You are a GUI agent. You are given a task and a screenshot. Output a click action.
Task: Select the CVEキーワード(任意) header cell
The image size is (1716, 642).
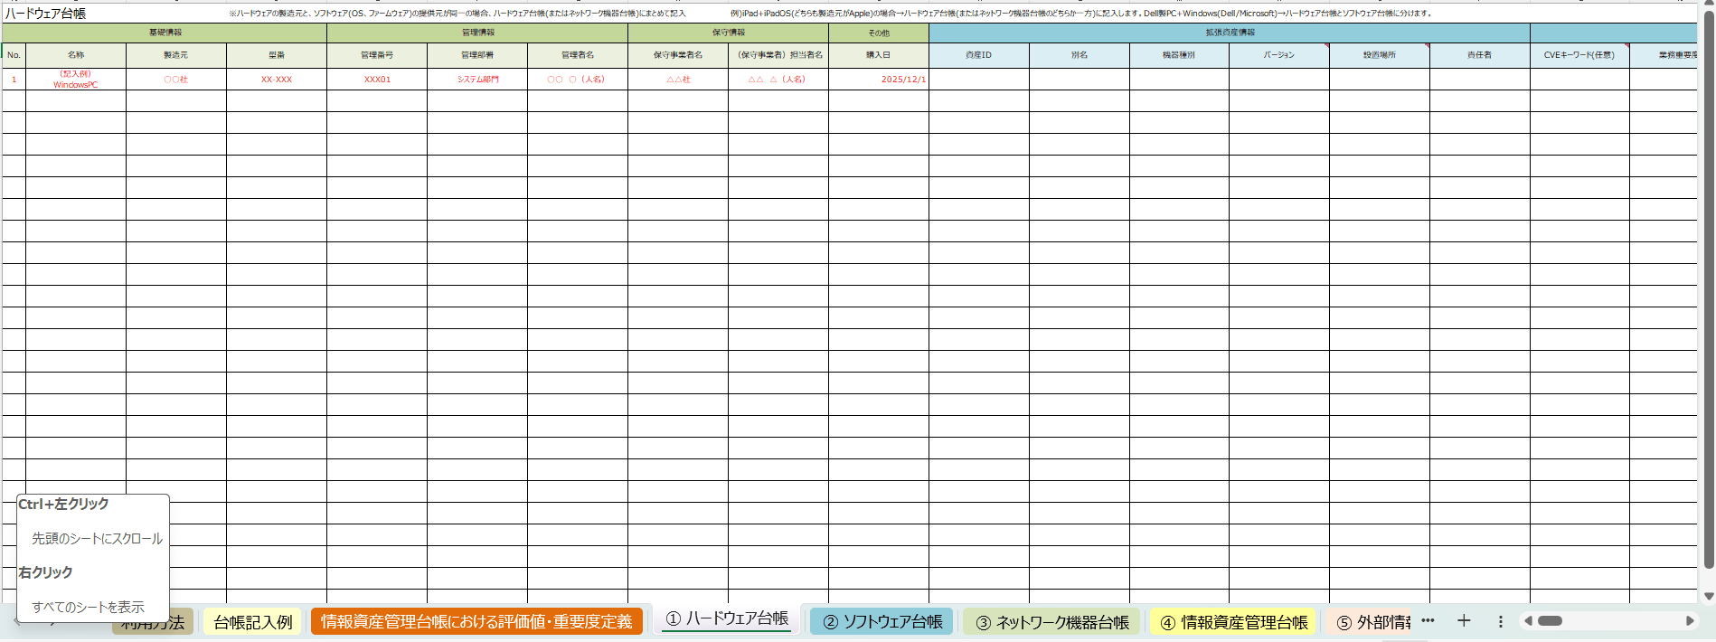[x=1579, y=55]
